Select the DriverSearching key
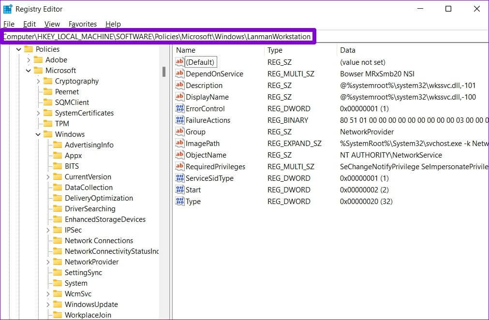The image size is (489, 320). point(90,208)
